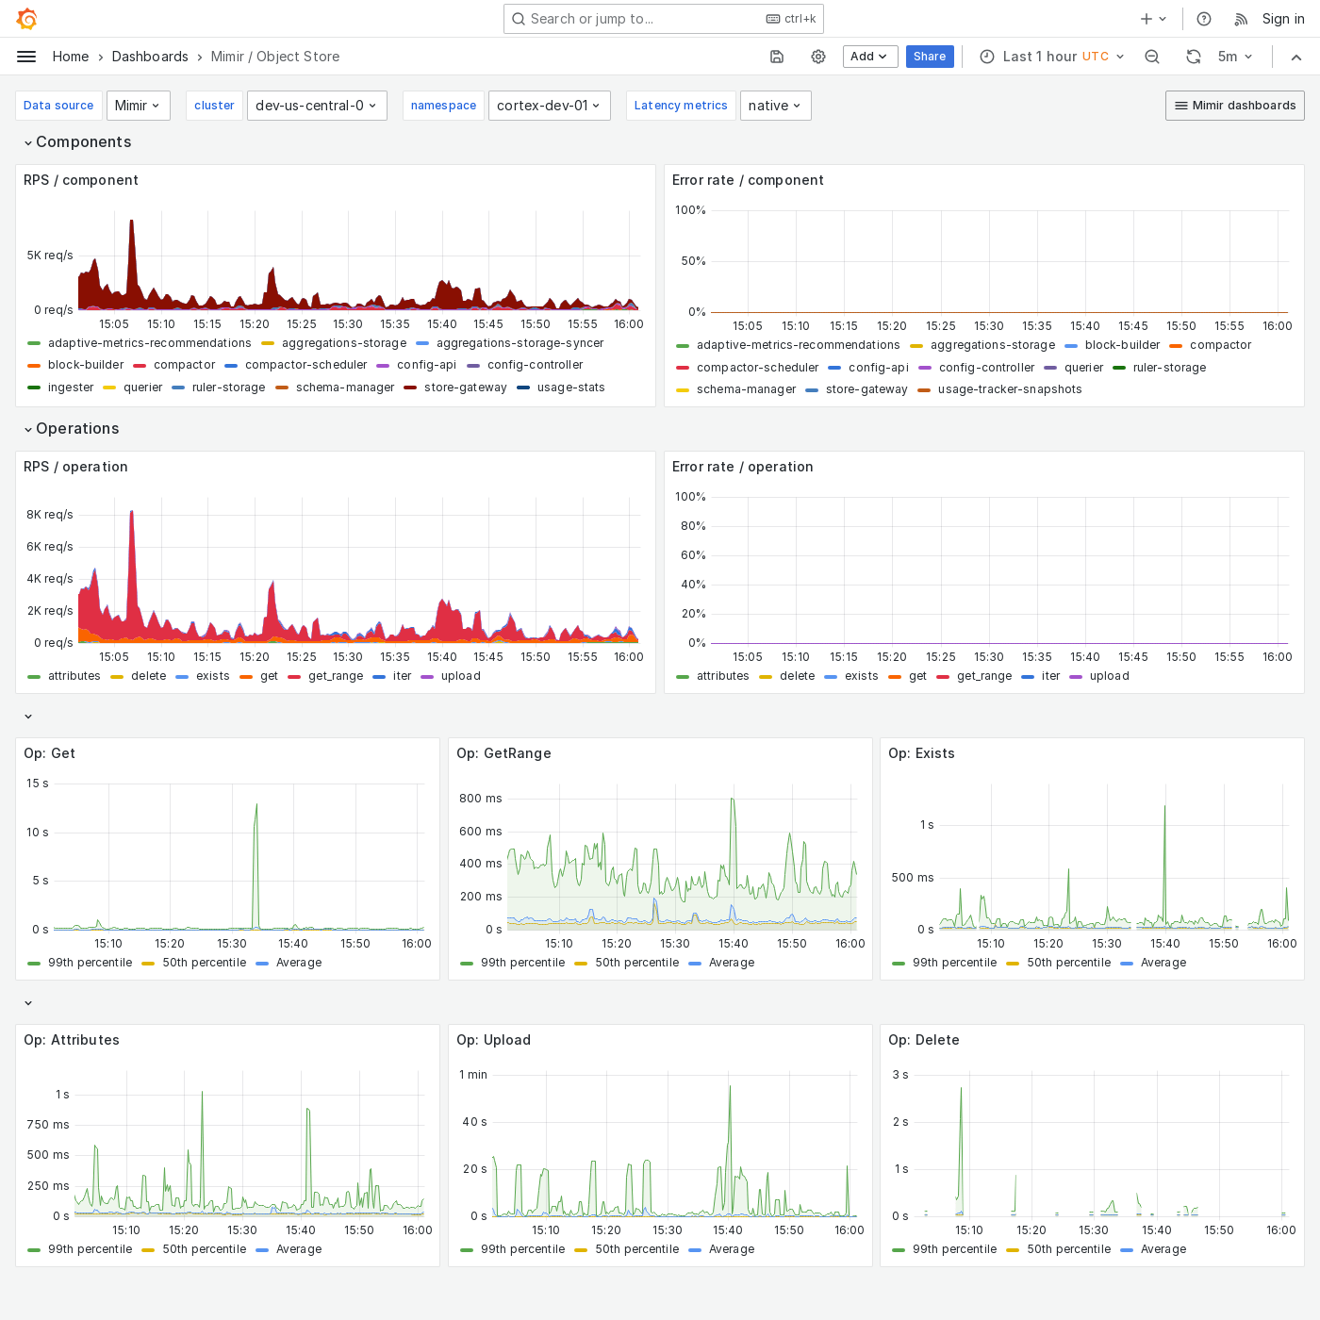Image resolution: width=1320 pixels, height=1320 pixels.
Task: Zoom out the time range
Action: (1152, 57)
